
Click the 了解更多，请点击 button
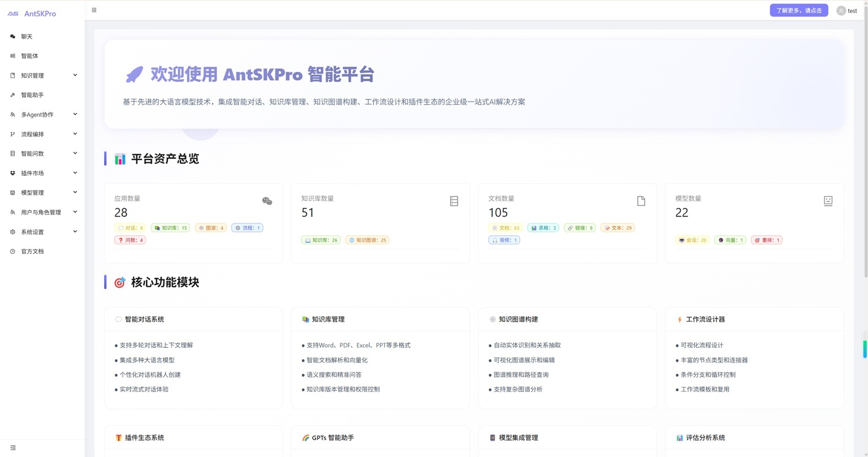[798, 10]
